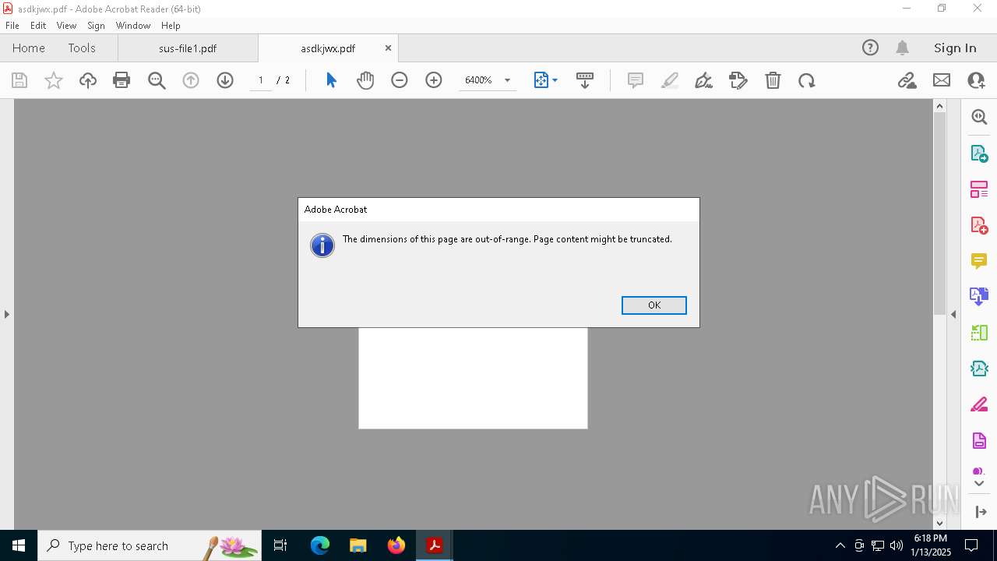The width and height of the screenshot is (997, 561).
Task: Open the Combine Files tool in the right pane
Action: click(979, 296)
